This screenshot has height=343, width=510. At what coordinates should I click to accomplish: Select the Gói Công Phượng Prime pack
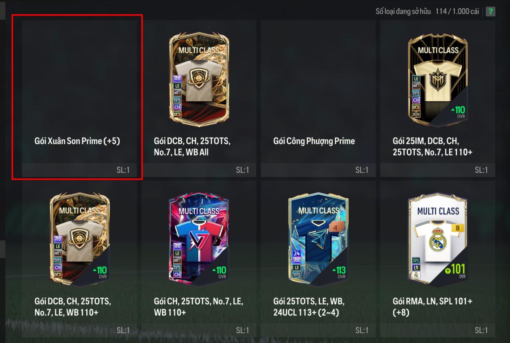(x=318, y=99)
